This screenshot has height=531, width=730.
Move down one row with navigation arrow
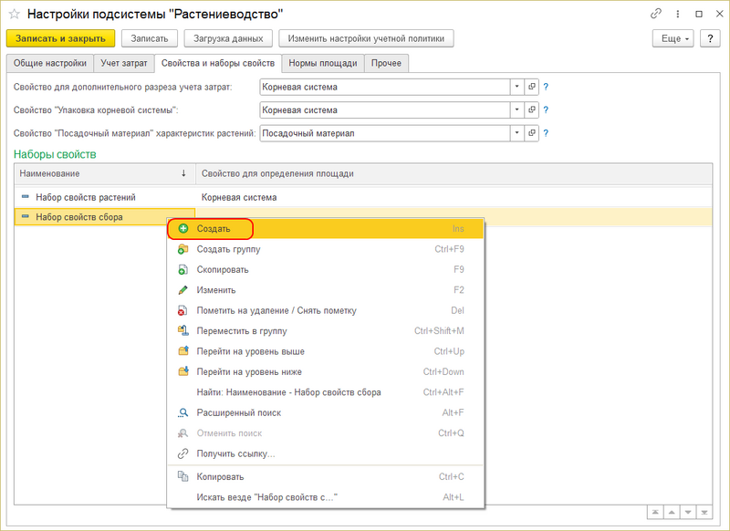click(688, 513)
